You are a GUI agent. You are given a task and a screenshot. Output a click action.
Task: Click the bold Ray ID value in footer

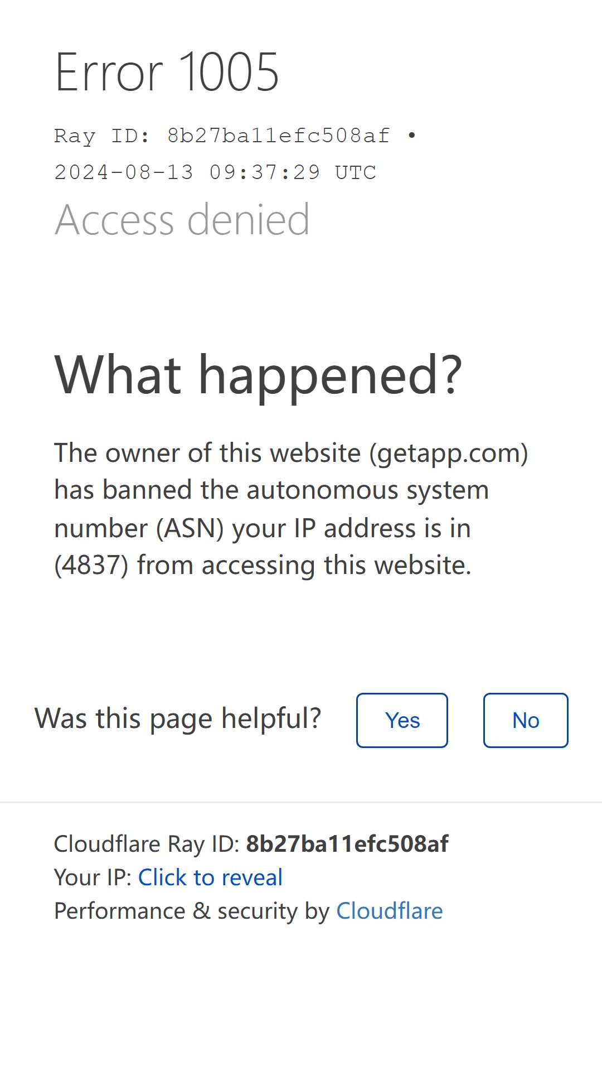[347, 844]
